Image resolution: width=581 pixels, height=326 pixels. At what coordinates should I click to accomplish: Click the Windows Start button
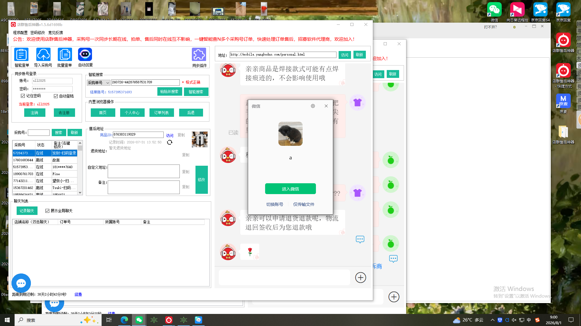tap(7, 320)
